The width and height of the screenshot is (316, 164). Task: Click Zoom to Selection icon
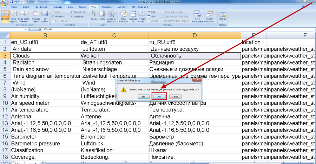click(x=111, y=16)
